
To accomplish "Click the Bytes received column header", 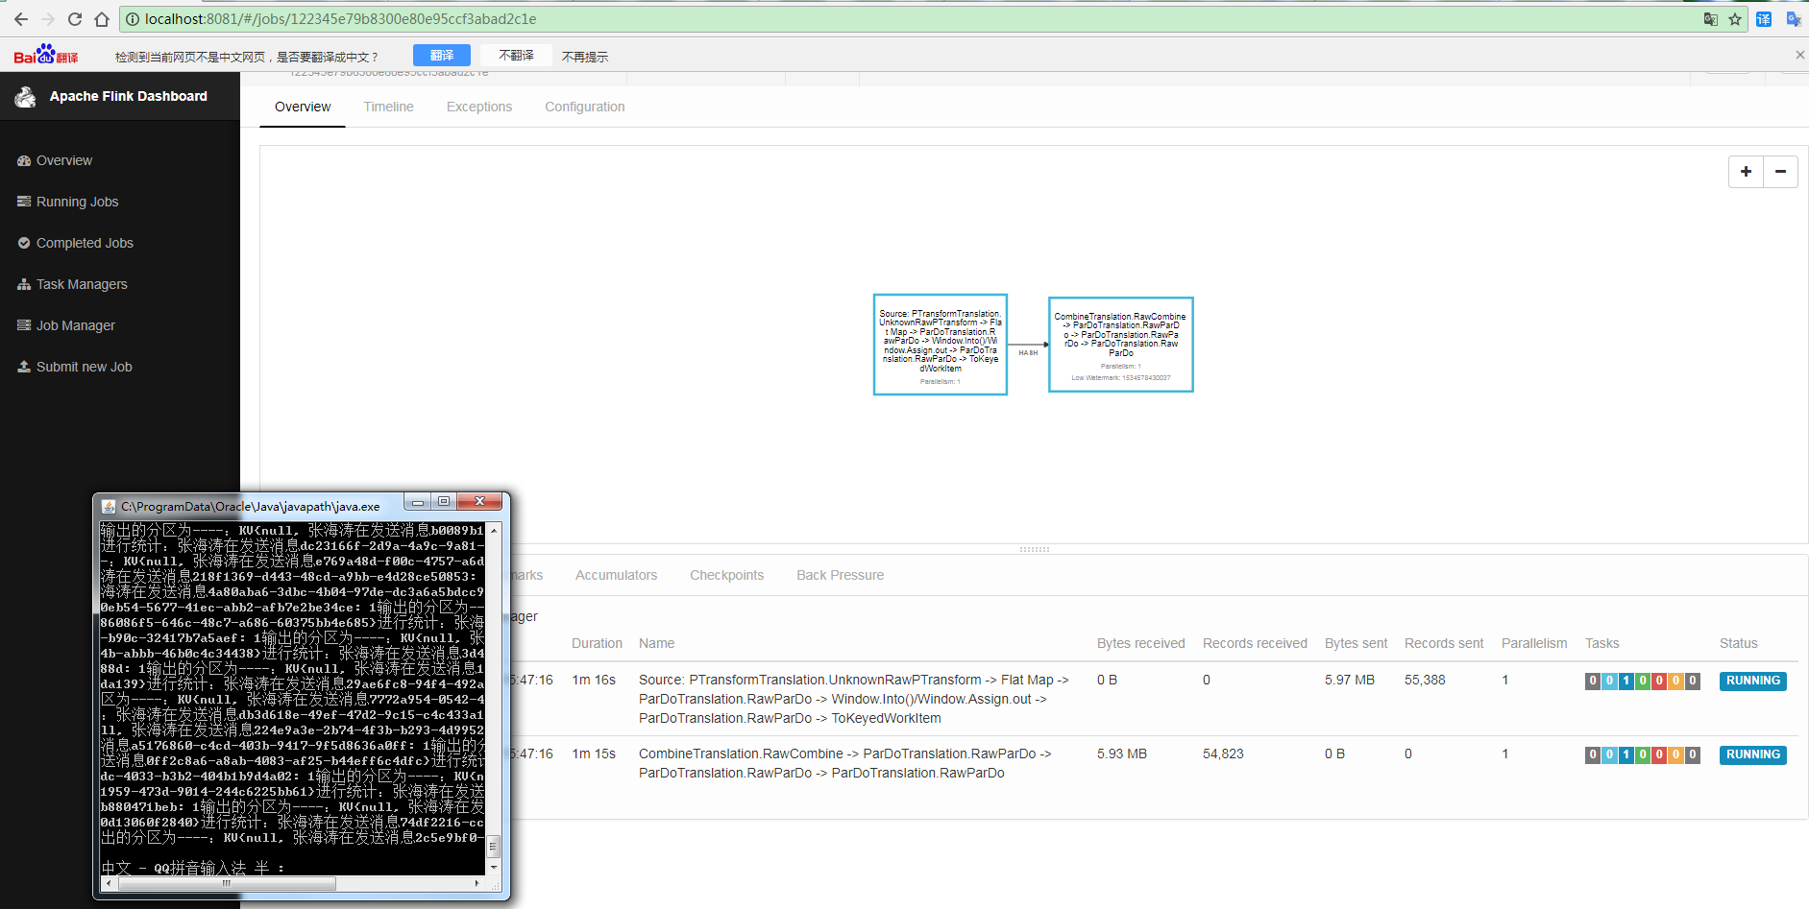I will pos(1140,643).
